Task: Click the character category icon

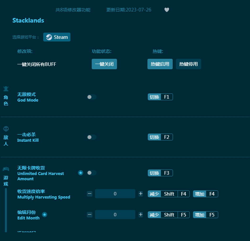Action: coord(6,89)
